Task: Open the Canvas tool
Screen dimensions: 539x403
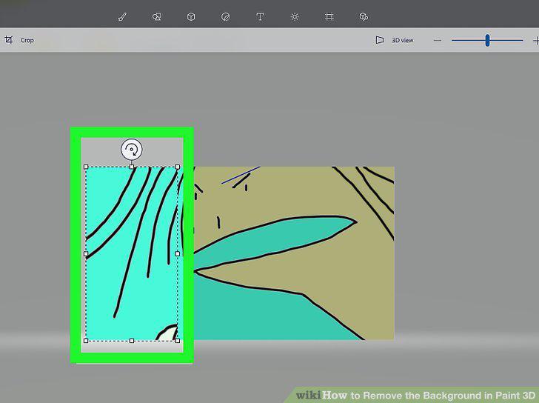Action: click(329, 17)
